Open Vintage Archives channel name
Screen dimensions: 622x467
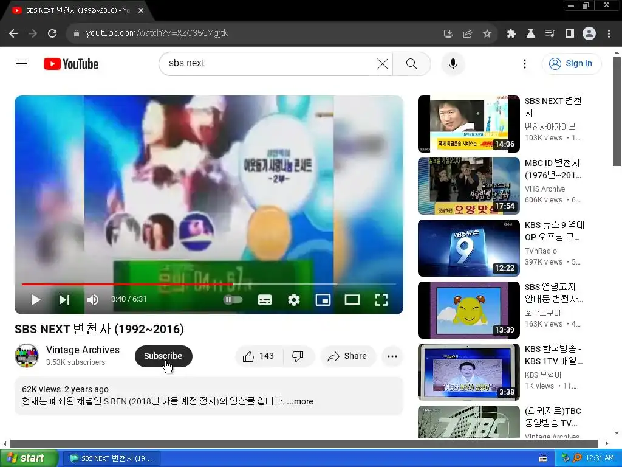[x=83, y=350]
